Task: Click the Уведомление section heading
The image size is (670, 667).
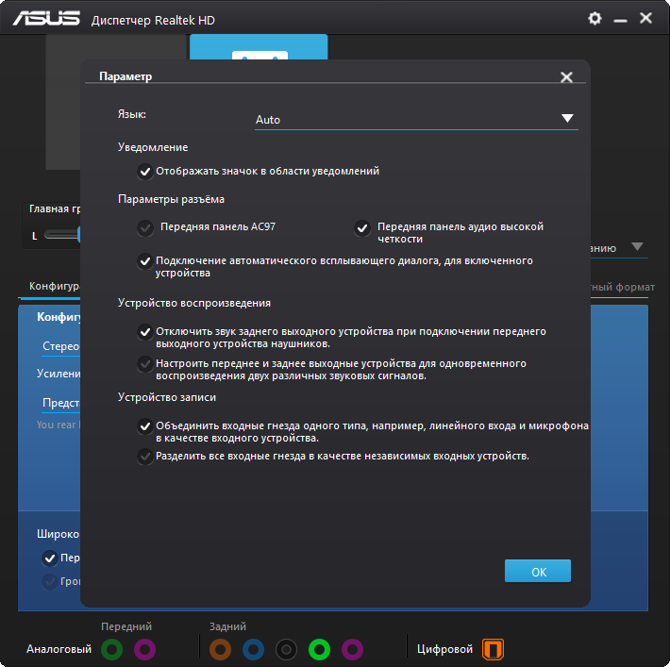Action: pyautogui.click(x=153, y=147)
